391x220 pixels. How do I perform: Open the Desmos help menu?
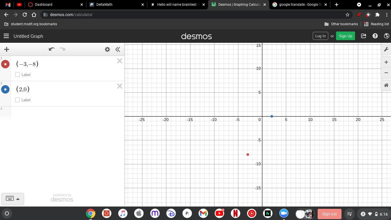[375, 36]
